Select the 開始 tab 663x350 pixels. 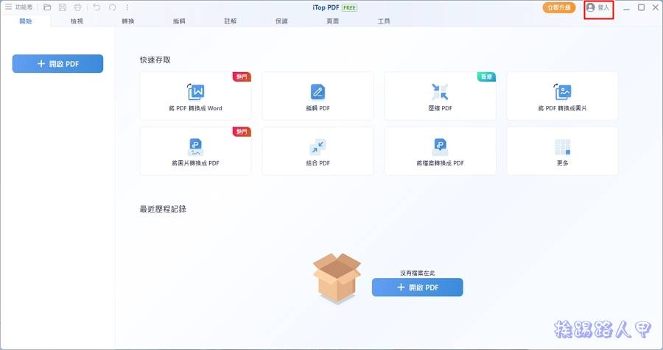pos(26,21)
